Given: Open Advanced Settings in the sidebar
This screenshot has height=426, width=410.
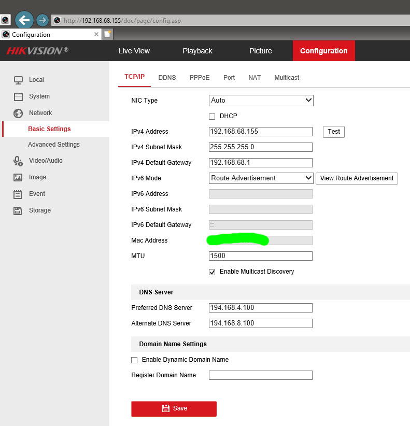Looking at the screenshot, I should (x=54, y=145).
